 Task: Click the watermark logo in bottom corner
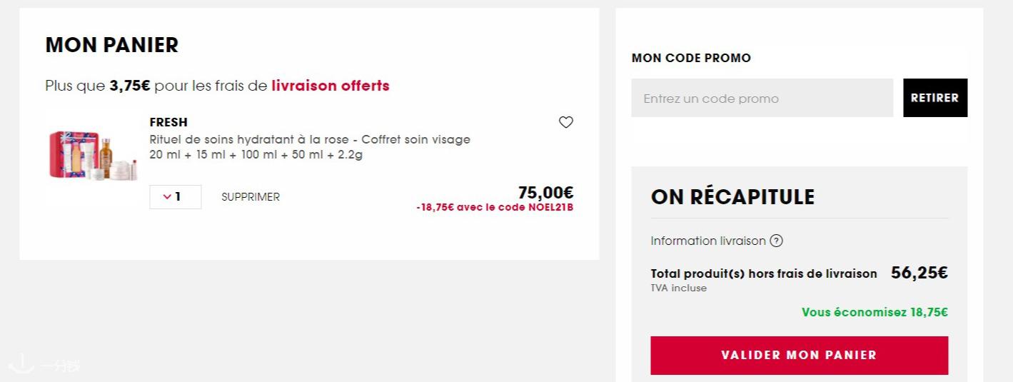pos(41,365)
